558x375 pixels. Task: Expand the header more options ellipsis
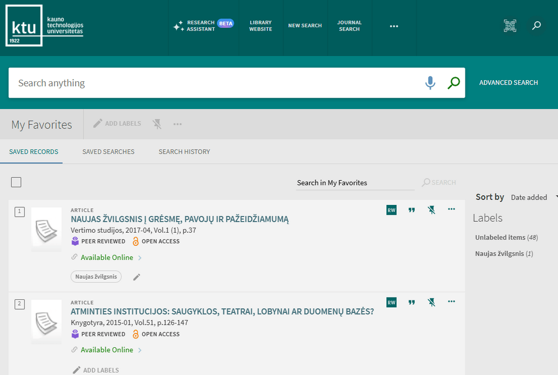coord(394,26)
